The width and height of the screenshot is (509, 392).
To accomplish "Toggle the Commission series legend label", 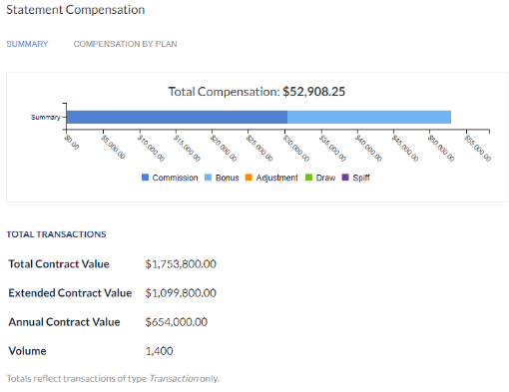I will [175, 178].
